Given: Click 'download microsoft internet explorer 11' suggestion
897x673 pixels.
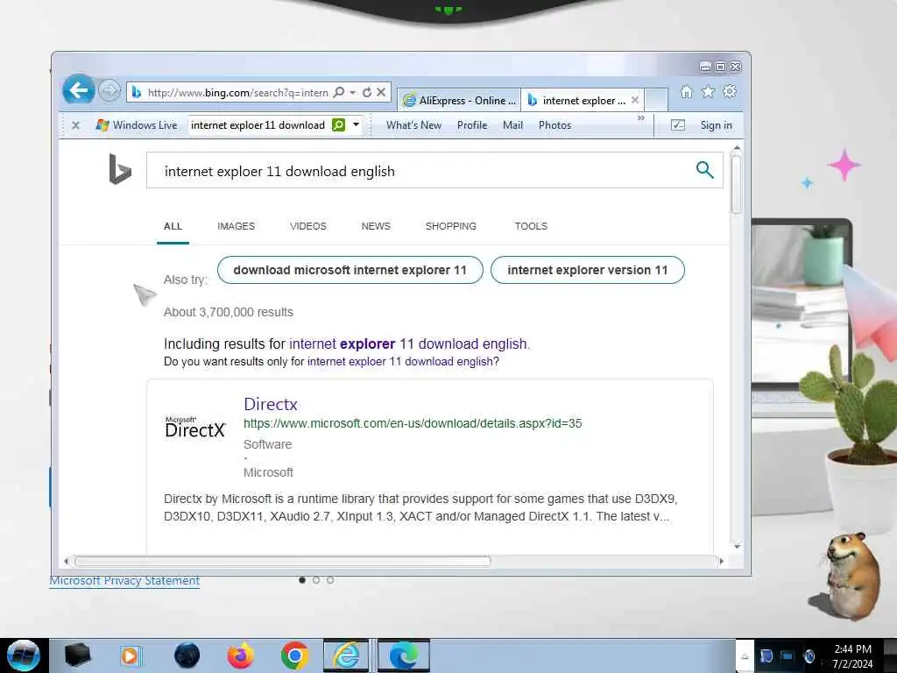Looking at the screenshot, I should point(350,270).
